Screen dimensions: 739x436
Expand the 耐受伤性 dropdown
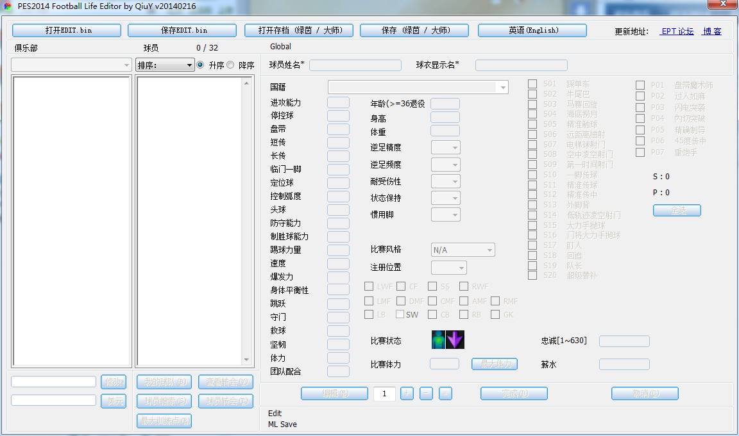tap(446, 182)
